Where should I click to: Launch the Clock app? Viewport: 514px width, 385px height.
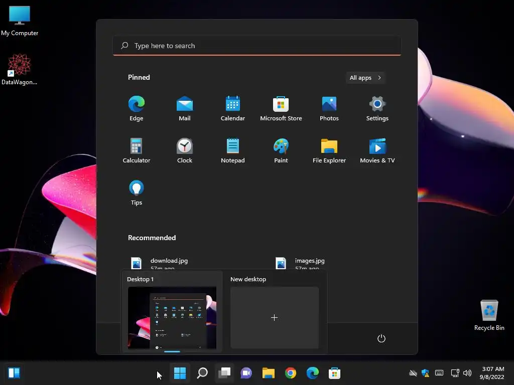185,150
